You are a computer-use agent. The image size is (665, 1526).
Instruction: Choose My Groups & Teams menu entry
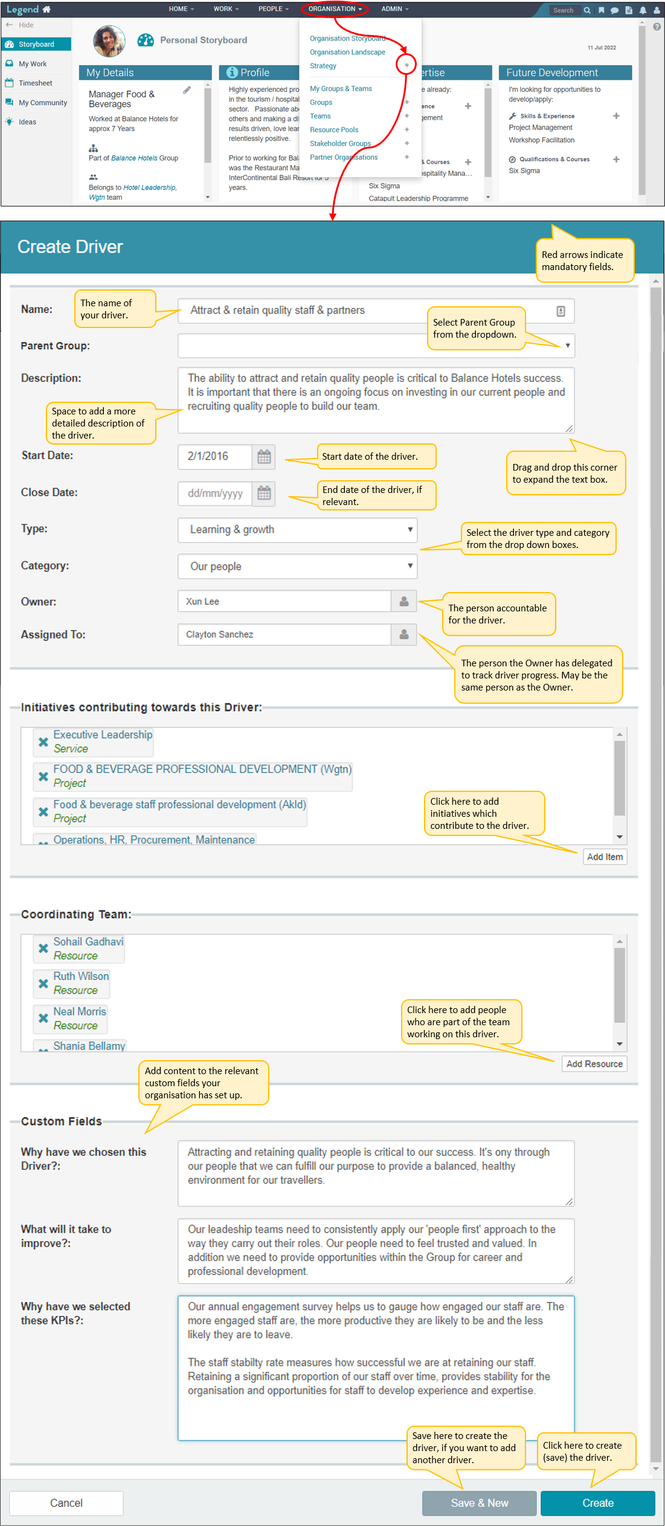(341, 89)
